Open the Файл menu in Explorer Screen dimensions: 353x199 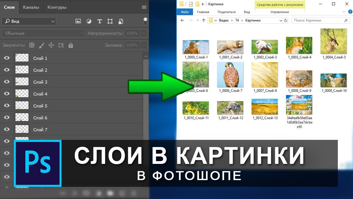185,12
